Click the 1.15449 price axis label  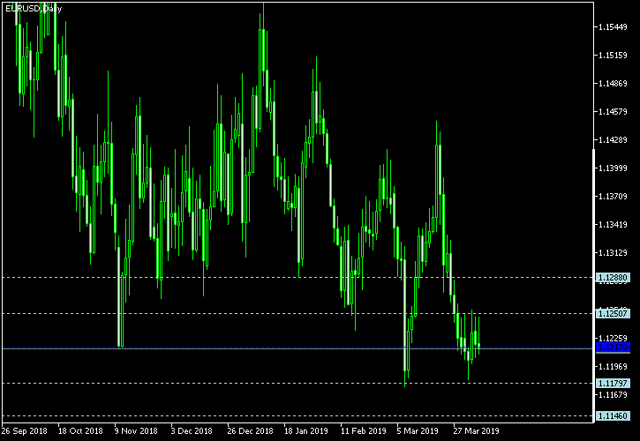pyautogui.click(x=613, y=27)
